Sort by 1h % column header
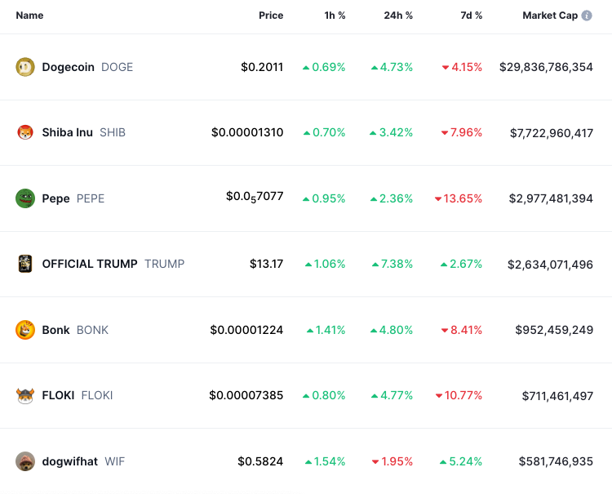This screenshot has width=612, height=494. coord(333,16)
